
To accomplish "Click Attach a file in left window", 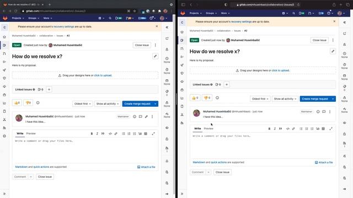I will coord(146,167).
